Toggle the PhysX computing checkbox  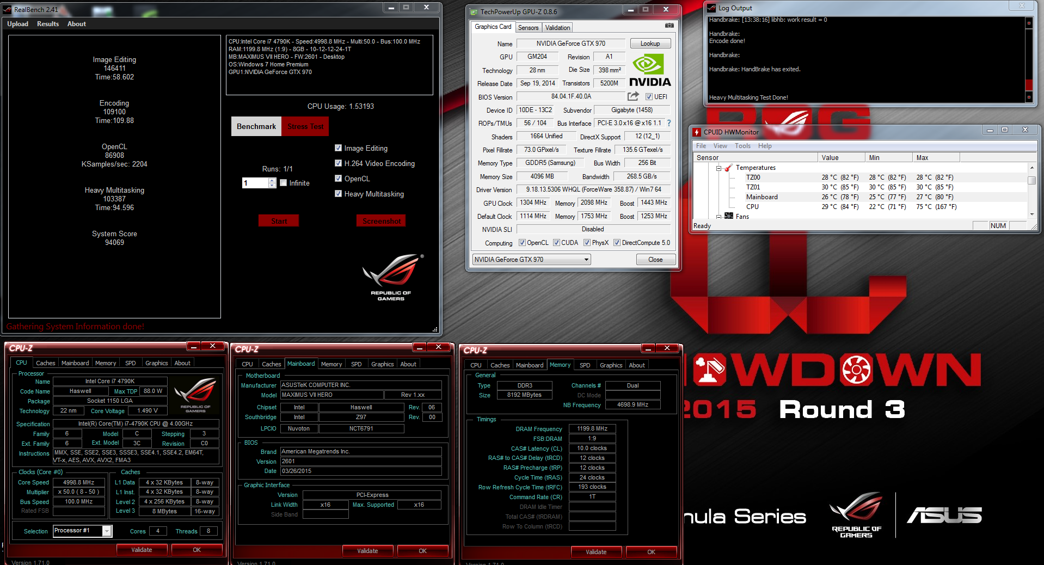pyautogui.click(x=587, y=243)
